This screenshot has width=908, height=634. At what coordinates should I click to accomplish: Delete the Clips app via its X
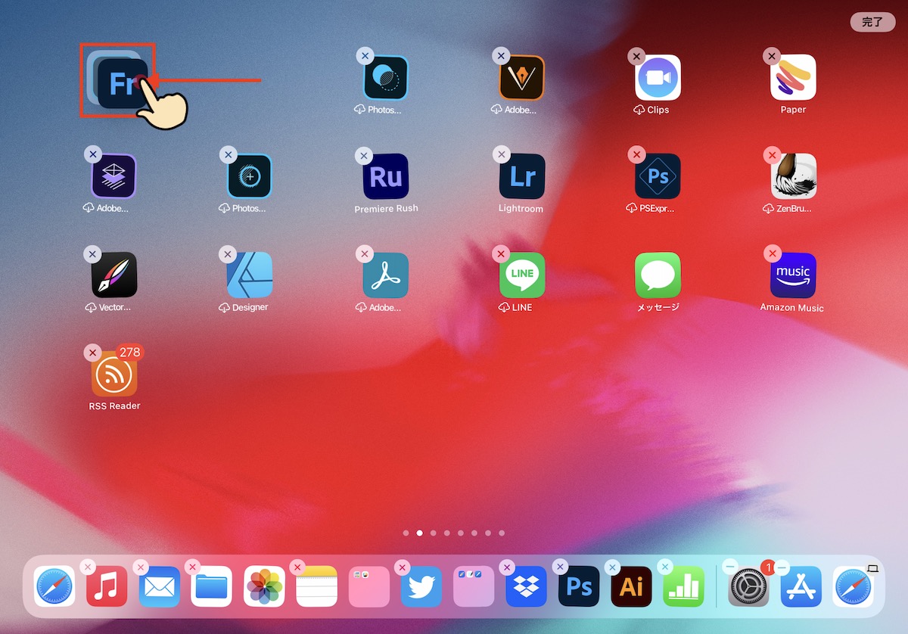tap(636, 55)
